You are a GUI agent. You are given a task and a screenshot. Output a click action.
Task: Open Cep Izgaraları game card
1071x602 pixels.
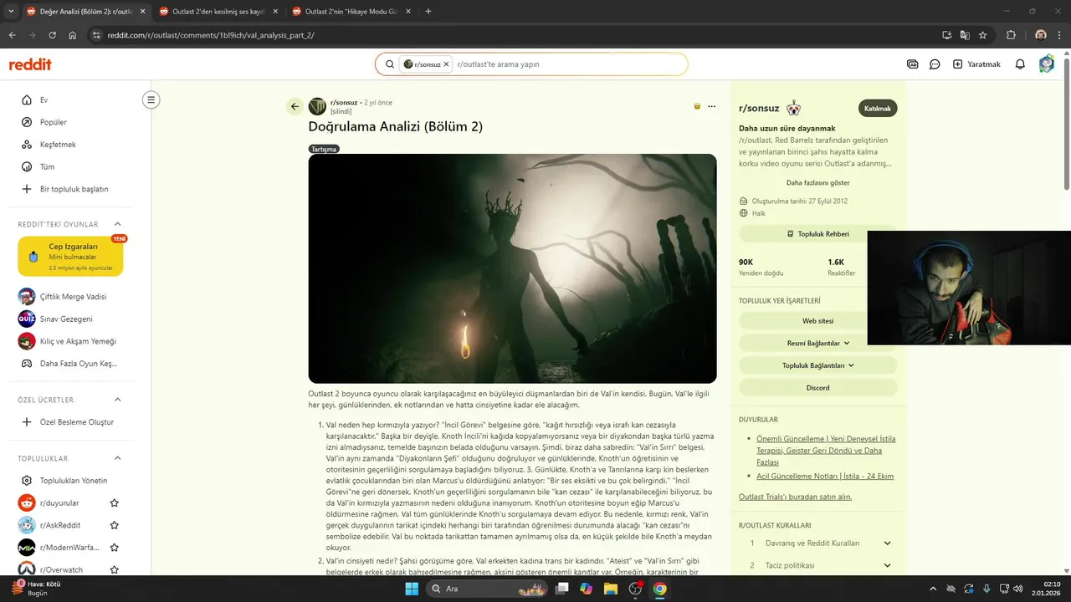[x=70, y=256]
